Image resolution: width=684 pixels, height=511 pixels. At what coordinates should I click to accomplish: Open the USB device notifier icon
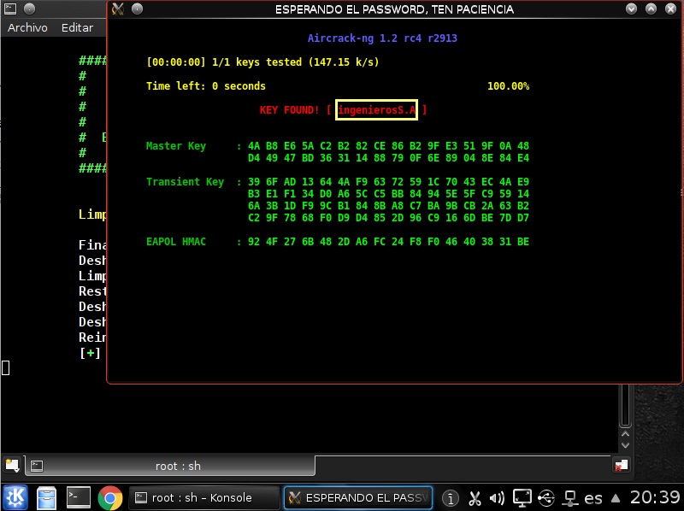546,497
